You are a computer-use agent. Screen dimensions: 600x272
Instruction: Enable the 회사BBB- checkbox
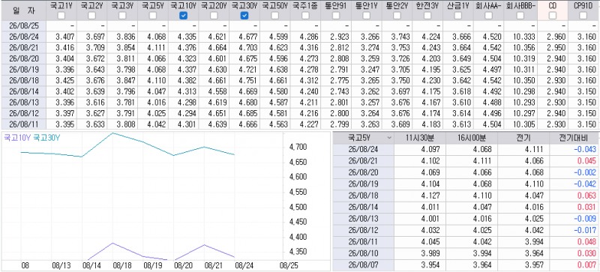[x=520, y=16]
